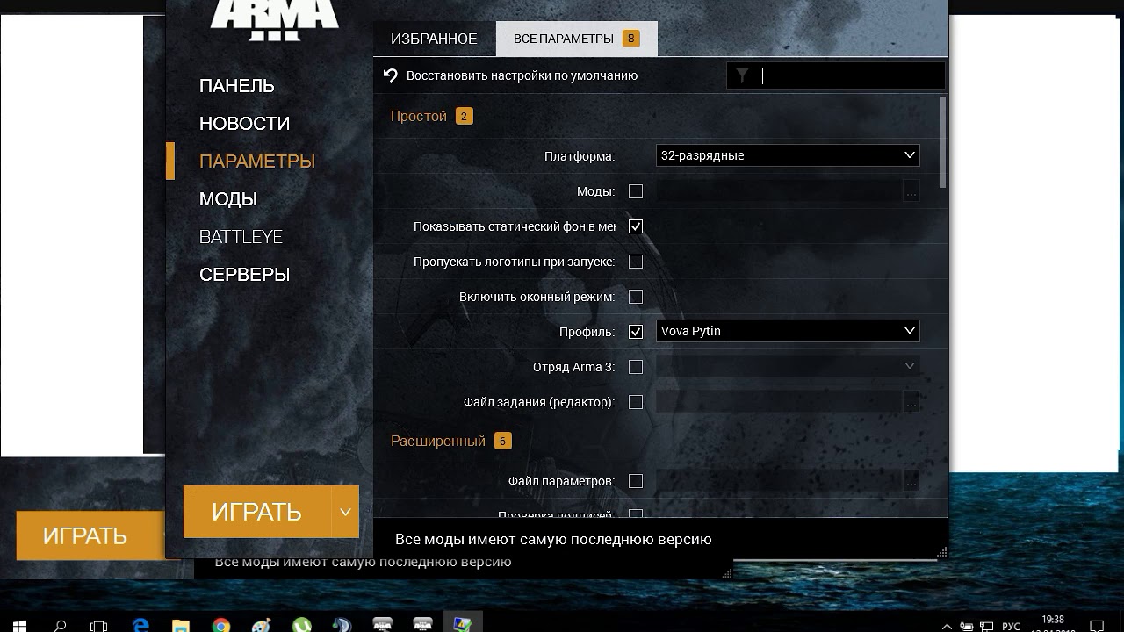Click the parameters list vertical scrollbar
1124x632 pixels.
(x=943, y=142)
